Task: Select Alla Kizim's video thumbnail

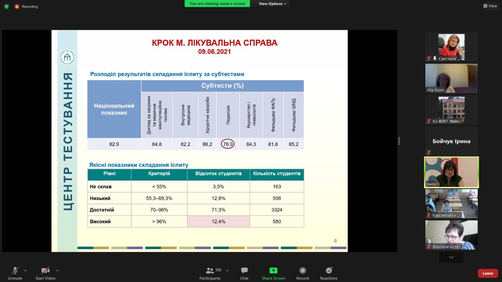Action: click(x=451, y=78)
